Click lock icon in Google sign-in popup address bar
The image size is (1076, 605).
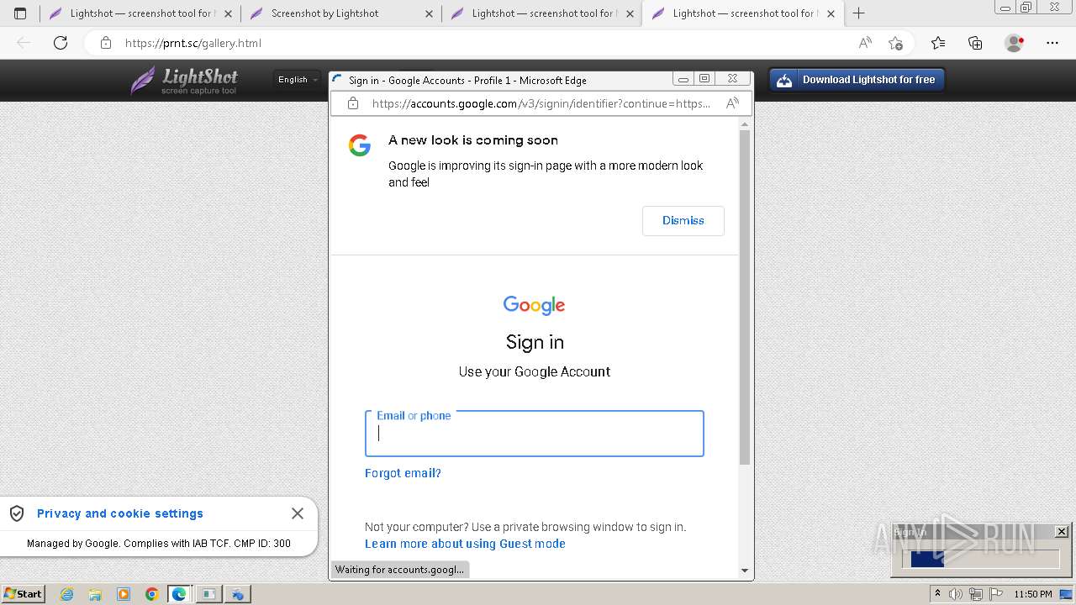click(x=353, y=103)
